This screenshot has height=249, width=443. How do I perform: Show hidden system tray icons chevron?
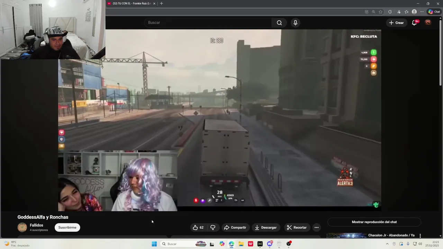click(387, 244)
